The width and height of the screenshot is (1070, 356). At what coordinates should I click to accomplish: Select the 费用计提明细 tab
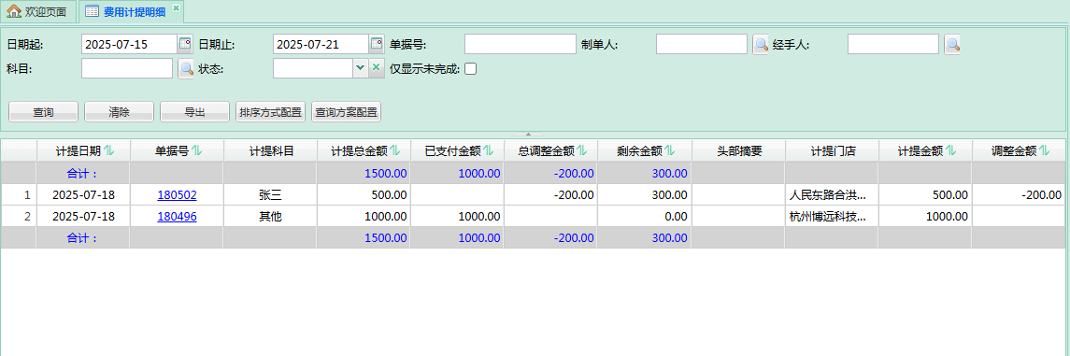pyautogui.click(x=131, y=11)
